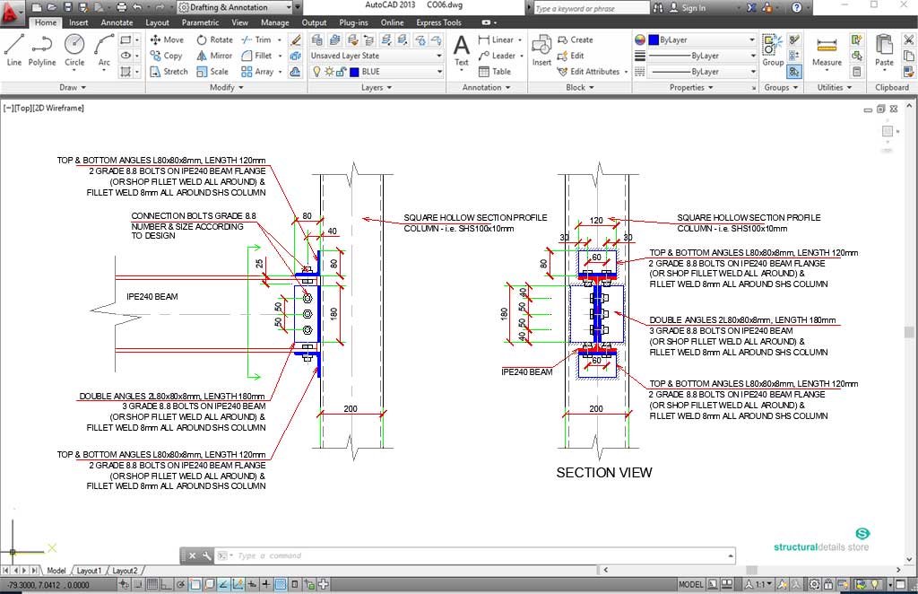The width and height of the screenshot is (918, 594).
Task: Click the Undo arrow in quick access toolbar
Action: 137,7
